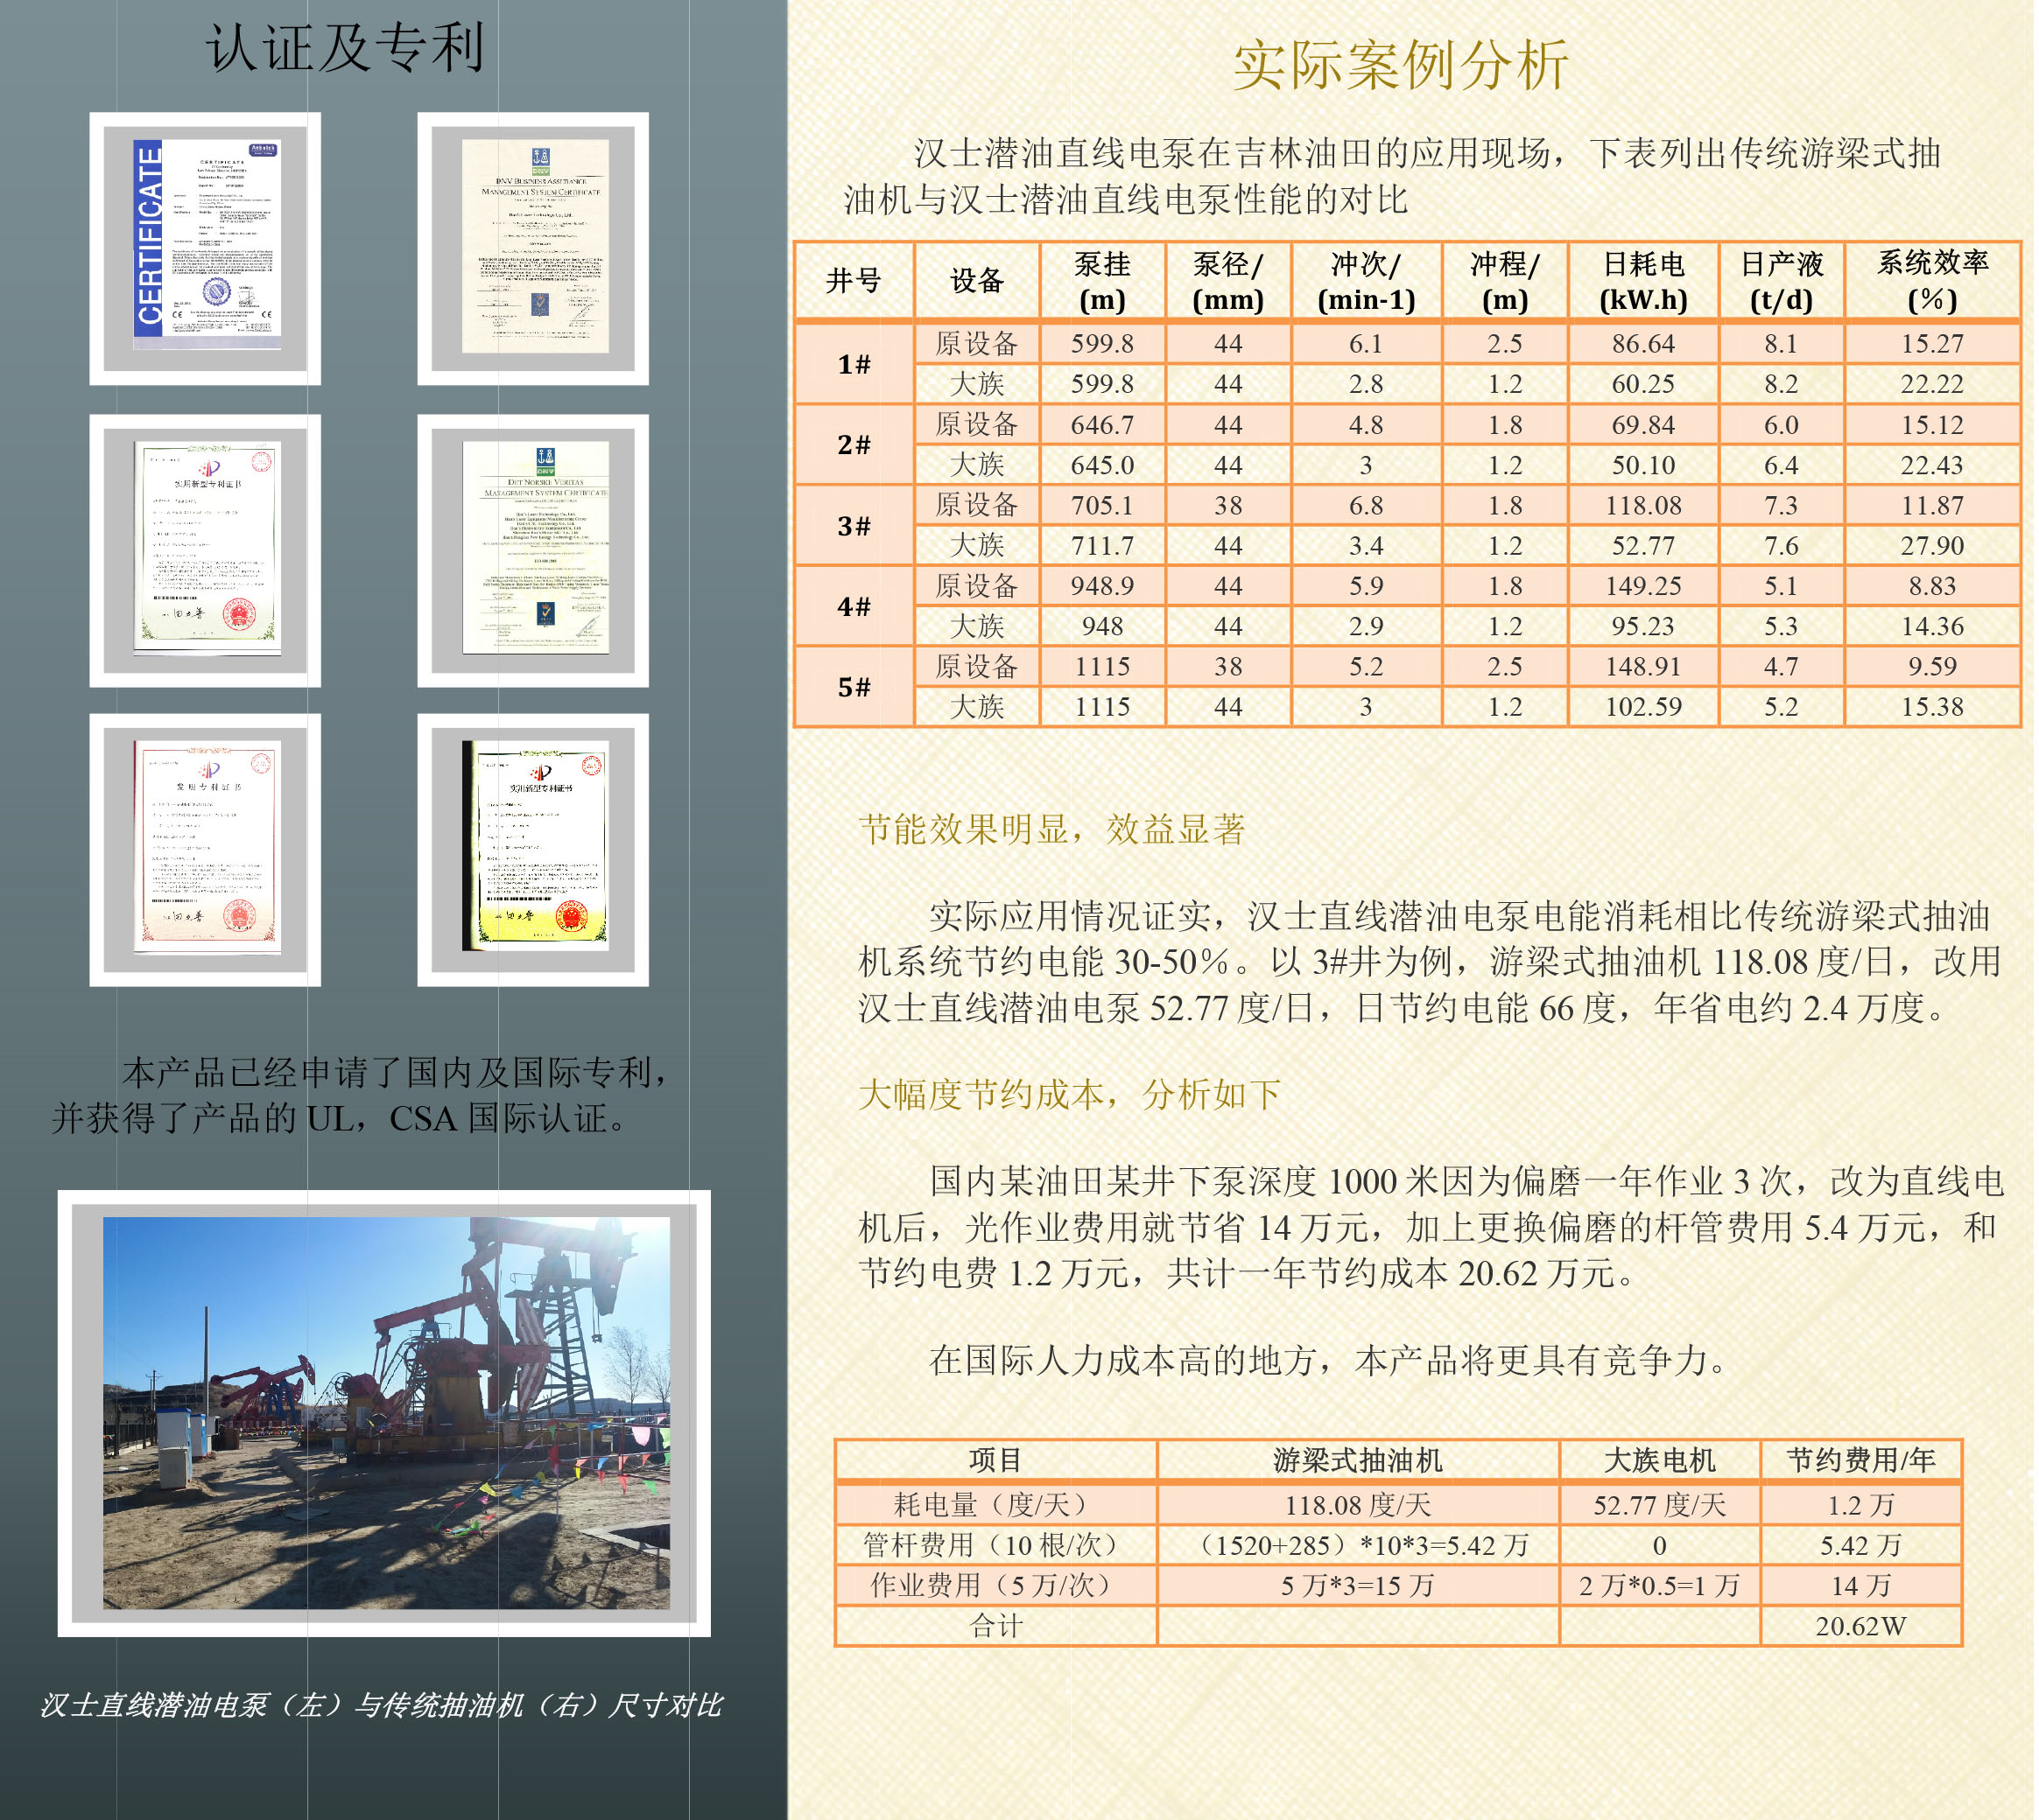Select the 5# well row label
Viewport: 2039px width, 1820px height.
pyautogui.click(x=854, y=687)
